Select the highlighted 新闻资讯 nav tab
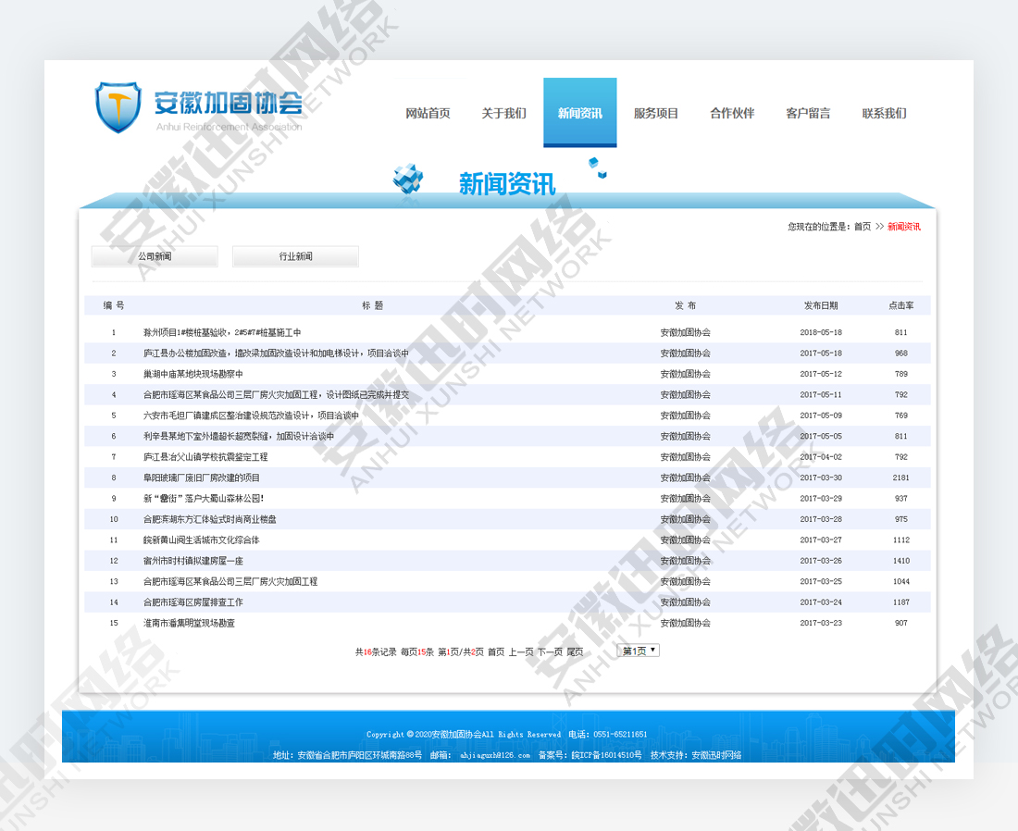The width and height of the screenshot is (1018, 831). pos(579,114)
